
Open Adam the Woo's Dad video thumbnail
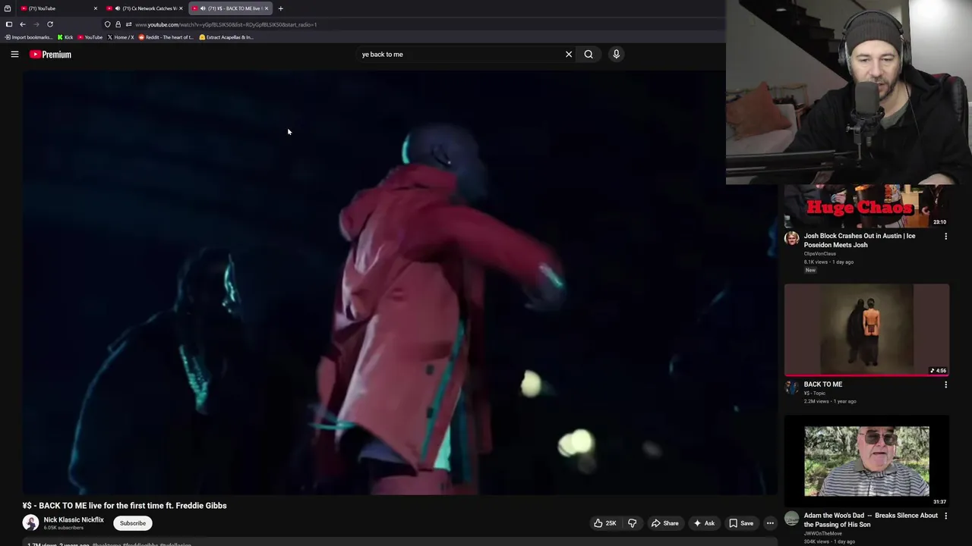point(866,461)
